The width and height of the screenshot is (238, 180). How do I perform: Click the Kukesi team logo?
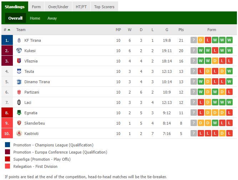click(19, 51)
